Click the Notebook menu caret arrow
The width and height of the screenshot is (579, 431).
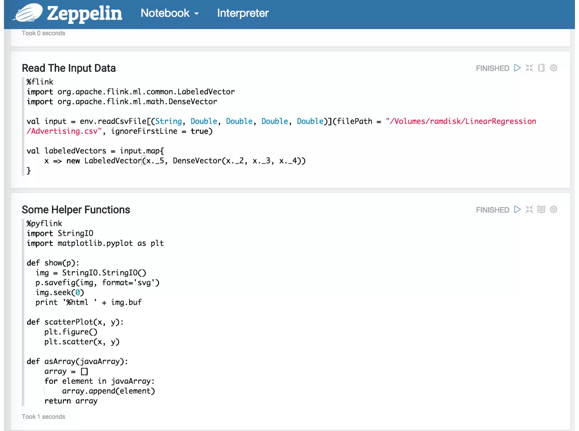tap(197, 14)
